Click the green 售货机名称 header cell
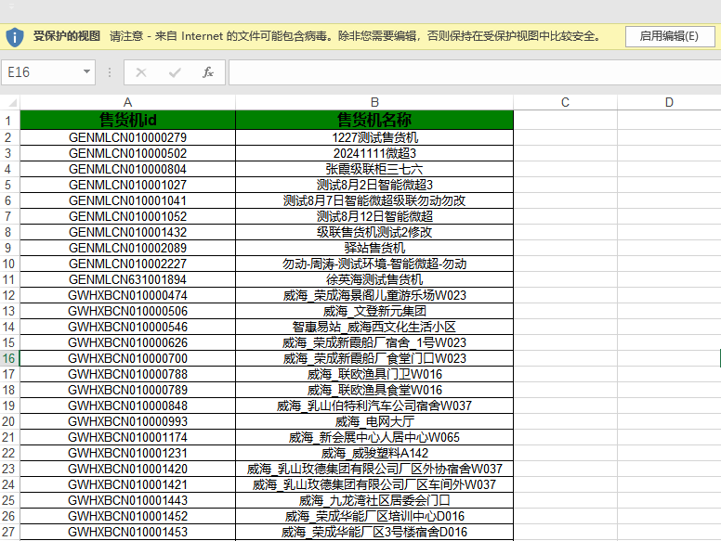 (x=374, y=120)
